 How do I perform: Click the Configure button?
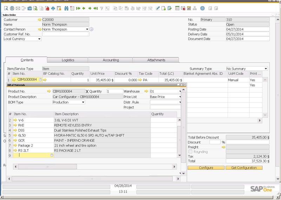206,168
